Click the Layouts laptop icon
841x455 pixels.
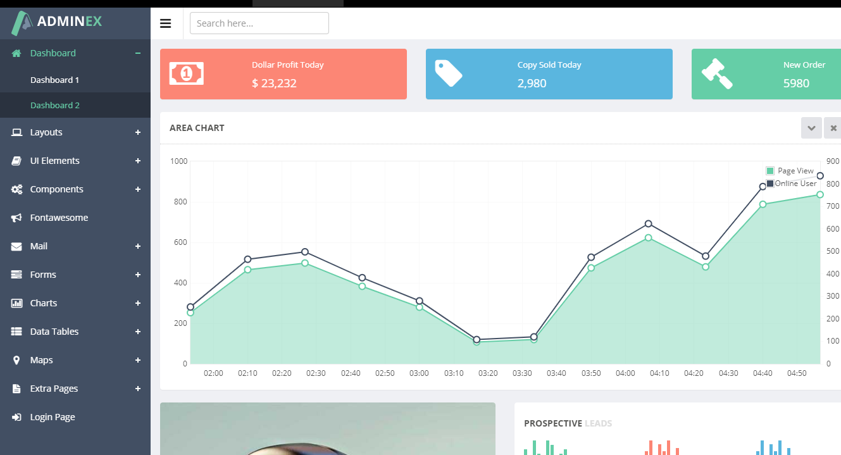coord(16,132)
